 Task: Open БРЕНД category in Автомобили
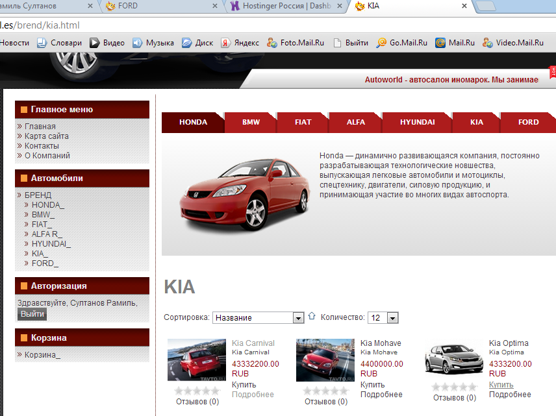tap(38, 195)
